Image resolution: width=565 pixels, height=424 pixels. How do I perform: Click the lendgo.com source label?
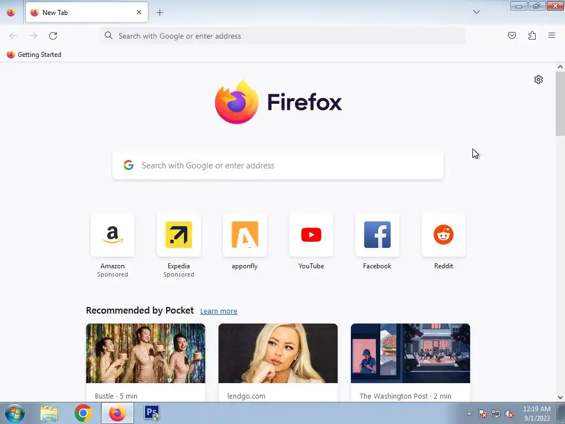coord(246,396)
